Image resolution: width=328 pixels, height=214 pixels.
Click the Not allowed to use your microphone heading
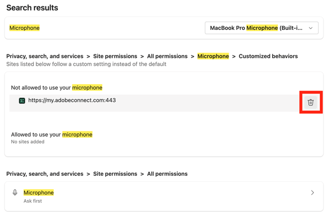[x=56, y=88]
